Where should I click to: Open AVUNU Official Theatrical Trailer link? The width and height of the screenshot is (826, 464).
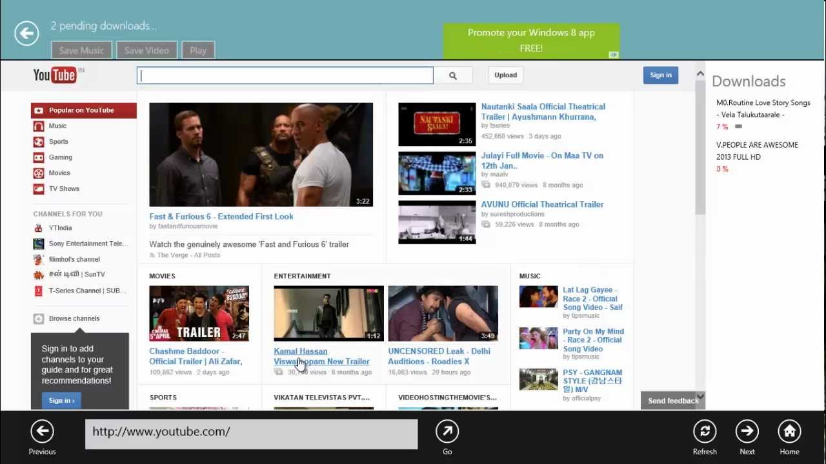[x=542, y=204]
